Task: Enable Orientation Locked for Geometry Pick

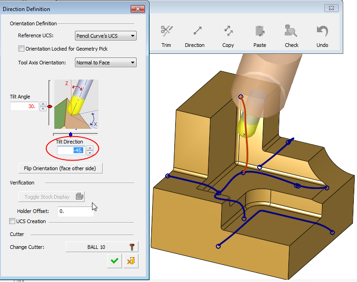Action: (21, 49)
